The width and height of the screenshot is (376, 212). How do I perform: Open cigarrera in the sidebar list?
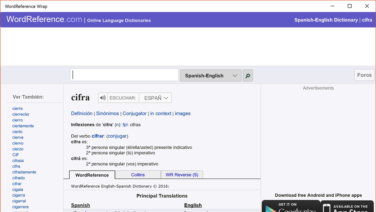[20, 207]
